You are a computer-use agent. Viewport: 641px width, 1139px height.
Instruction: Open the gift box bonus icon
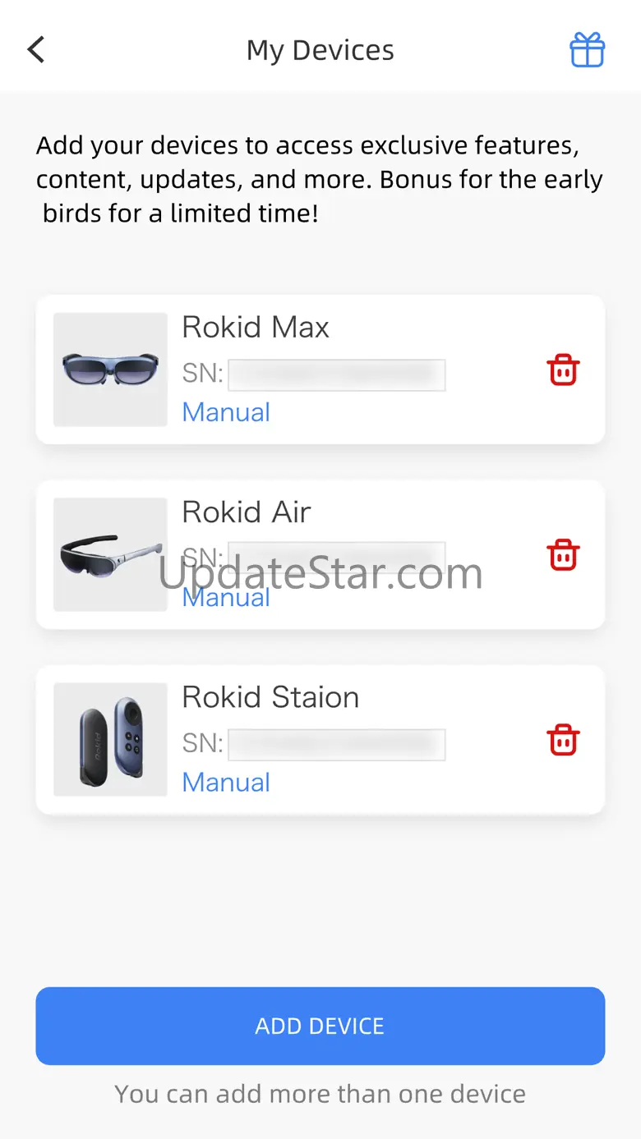pyautogui.click(x=588, y=50)
